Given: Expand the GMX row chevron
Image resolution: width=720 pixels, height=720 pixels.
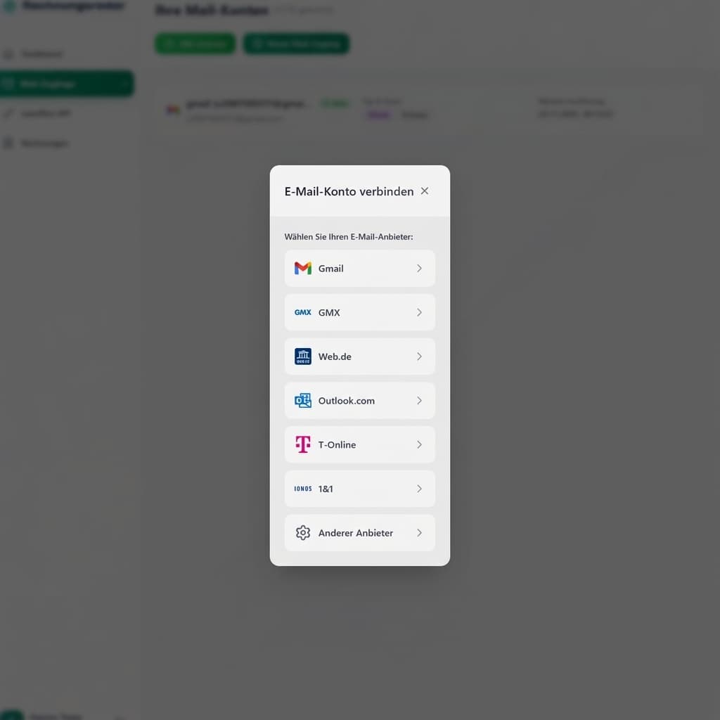Looking at the screenshot, I should point(419,312).
